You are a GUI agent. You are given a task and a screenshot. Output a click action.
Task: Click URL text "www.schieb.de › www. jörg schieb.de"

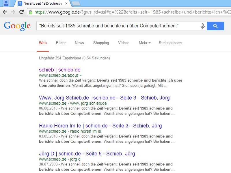(73, 103)
